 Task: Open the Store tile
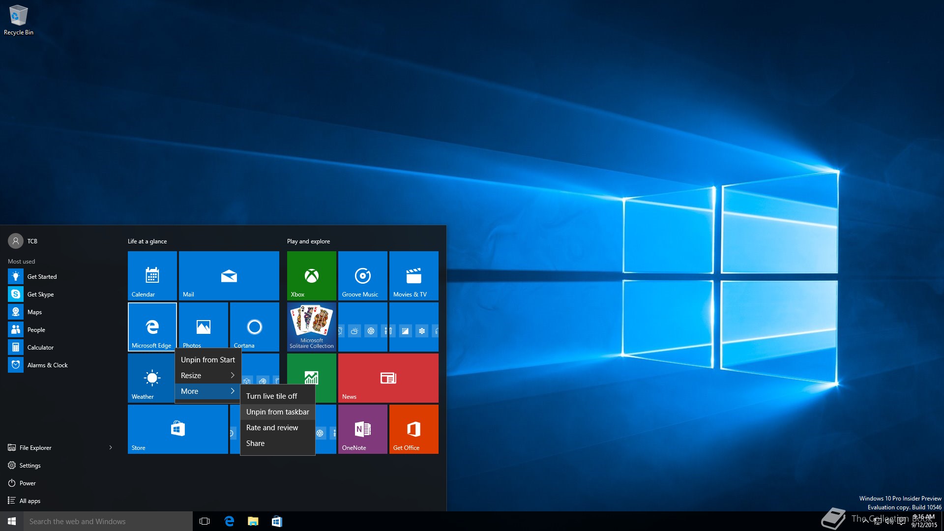pyautogui.click(x=178, y=429)
